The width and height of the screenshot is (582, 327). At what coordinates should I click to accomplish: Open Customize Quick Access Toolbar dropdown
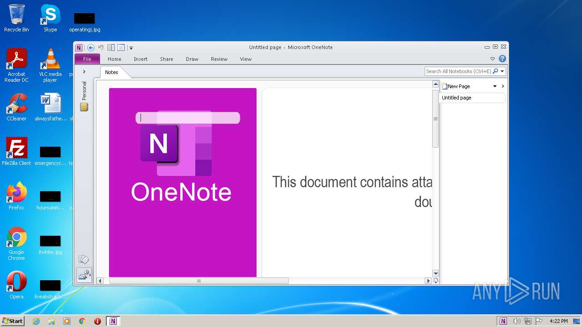pos(131,48)
